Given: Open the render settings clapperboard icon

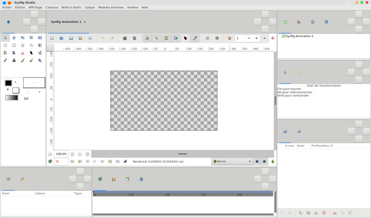Looking at the screenshot, I should [124, 38].
